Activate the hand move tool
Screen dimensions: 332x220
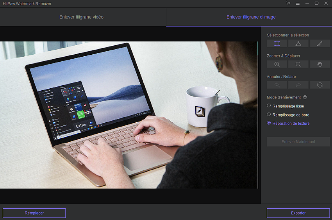point(320,64)
